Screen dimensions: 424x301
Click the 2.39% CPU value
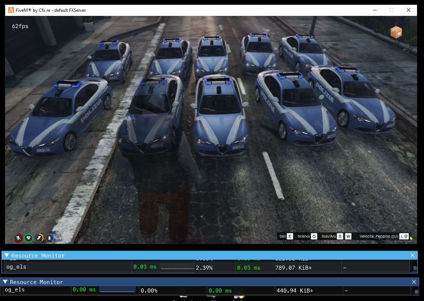pos(204,268)
